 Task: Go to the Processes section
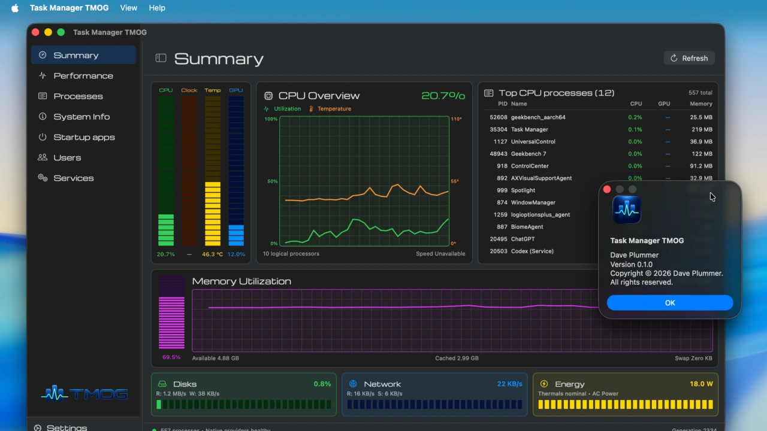pos(83,96)
